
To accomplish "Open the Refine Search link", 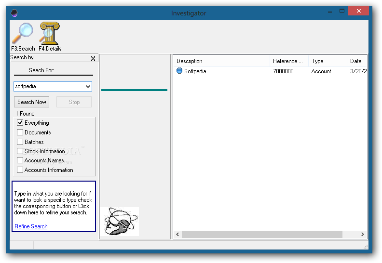I will point(31,226).
